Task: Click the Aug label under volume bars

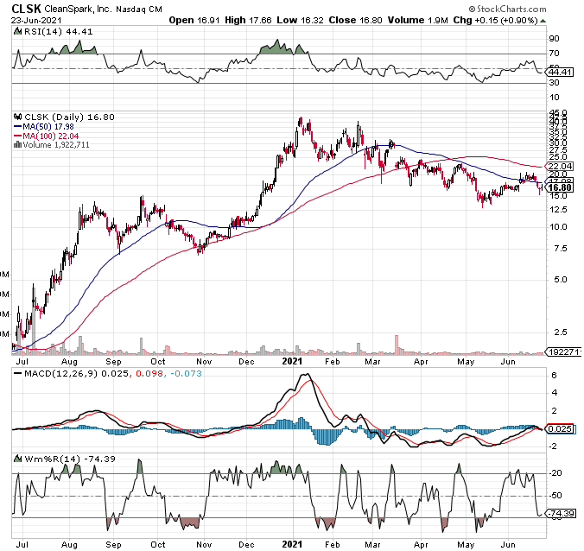Action: coord(69,362)
